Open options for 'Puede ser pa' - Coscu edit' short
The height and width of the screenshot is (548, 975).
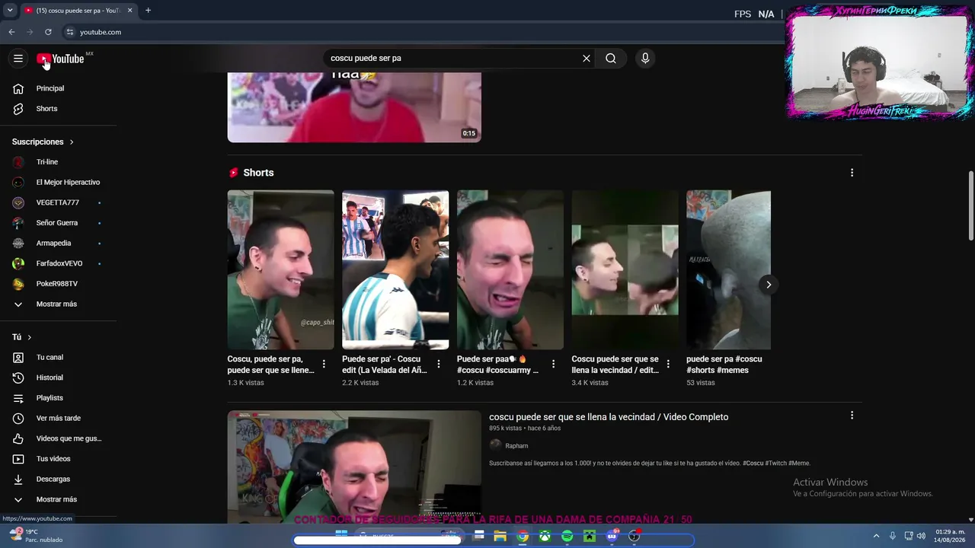point(439,364)
